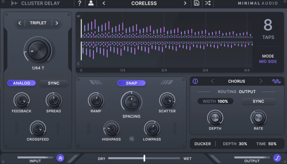This screenshot has height=164, width=287.
Task: Click the 2/4 timeline marker
Action: click(164, 70)
